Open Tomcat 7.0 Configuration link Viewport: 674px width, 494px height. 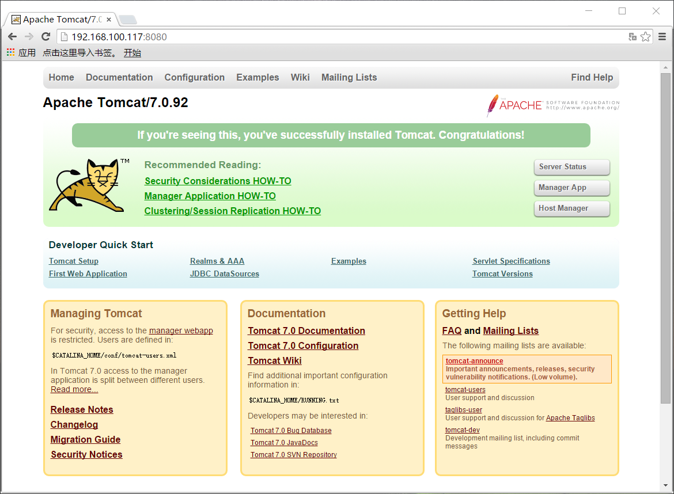pyautogui.click(x=303, y=346)
